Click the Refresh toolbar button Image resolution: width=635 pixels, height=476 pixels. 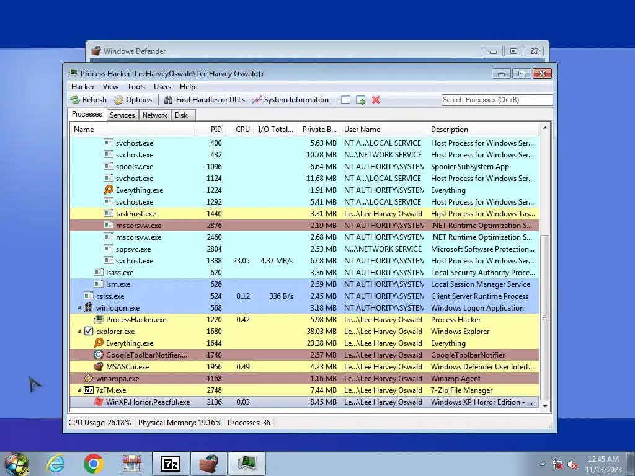(x=88, y=100)
